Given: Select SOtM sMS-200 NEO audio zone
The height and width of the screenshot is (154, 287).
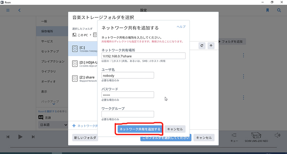Looking at the screenshot, I should pos(256,137).
